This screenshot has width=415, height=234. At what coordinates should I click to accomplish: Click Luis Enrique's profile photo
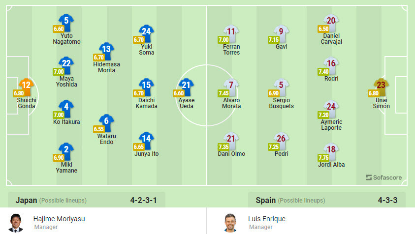tap(229, 222)
